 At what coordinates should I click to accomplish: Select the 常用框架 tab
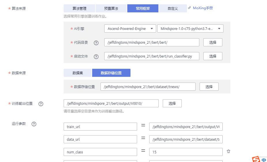[x=143, y=8]
